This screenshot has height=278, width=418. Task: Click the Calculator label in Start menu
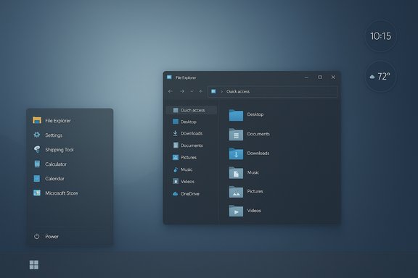pyautogui.click(x=56, y=164)
